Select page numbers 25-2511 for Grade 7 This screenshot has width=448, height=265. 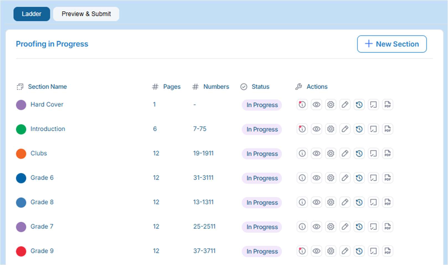click(x=204, y=226)
